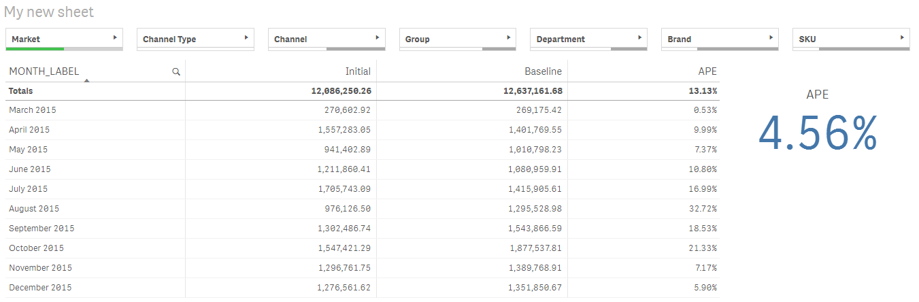The image size is (919, 302).
Task: Expand the Department filter
Action: [x=639, y=38]
